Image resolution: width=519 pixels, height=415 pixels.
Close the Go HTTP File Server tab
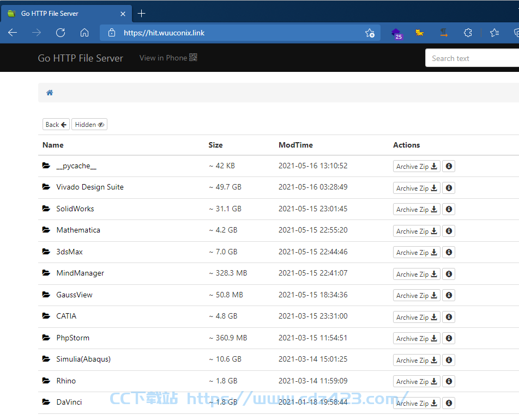(123, 14)
